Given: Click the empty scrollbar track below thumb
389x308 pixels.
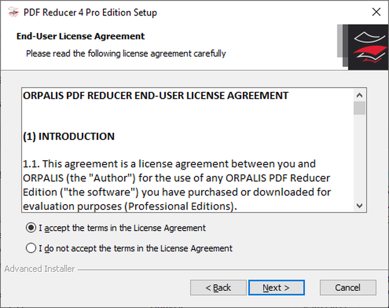Looking at the screenshot, I should pyautogui.click(x=360, y=157).
